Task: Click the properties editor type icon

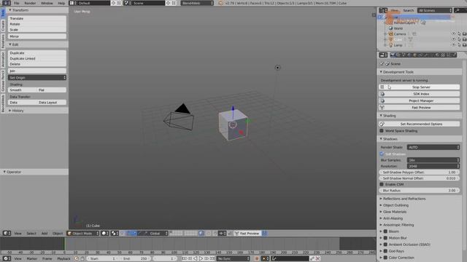Action: coord(383,55)
